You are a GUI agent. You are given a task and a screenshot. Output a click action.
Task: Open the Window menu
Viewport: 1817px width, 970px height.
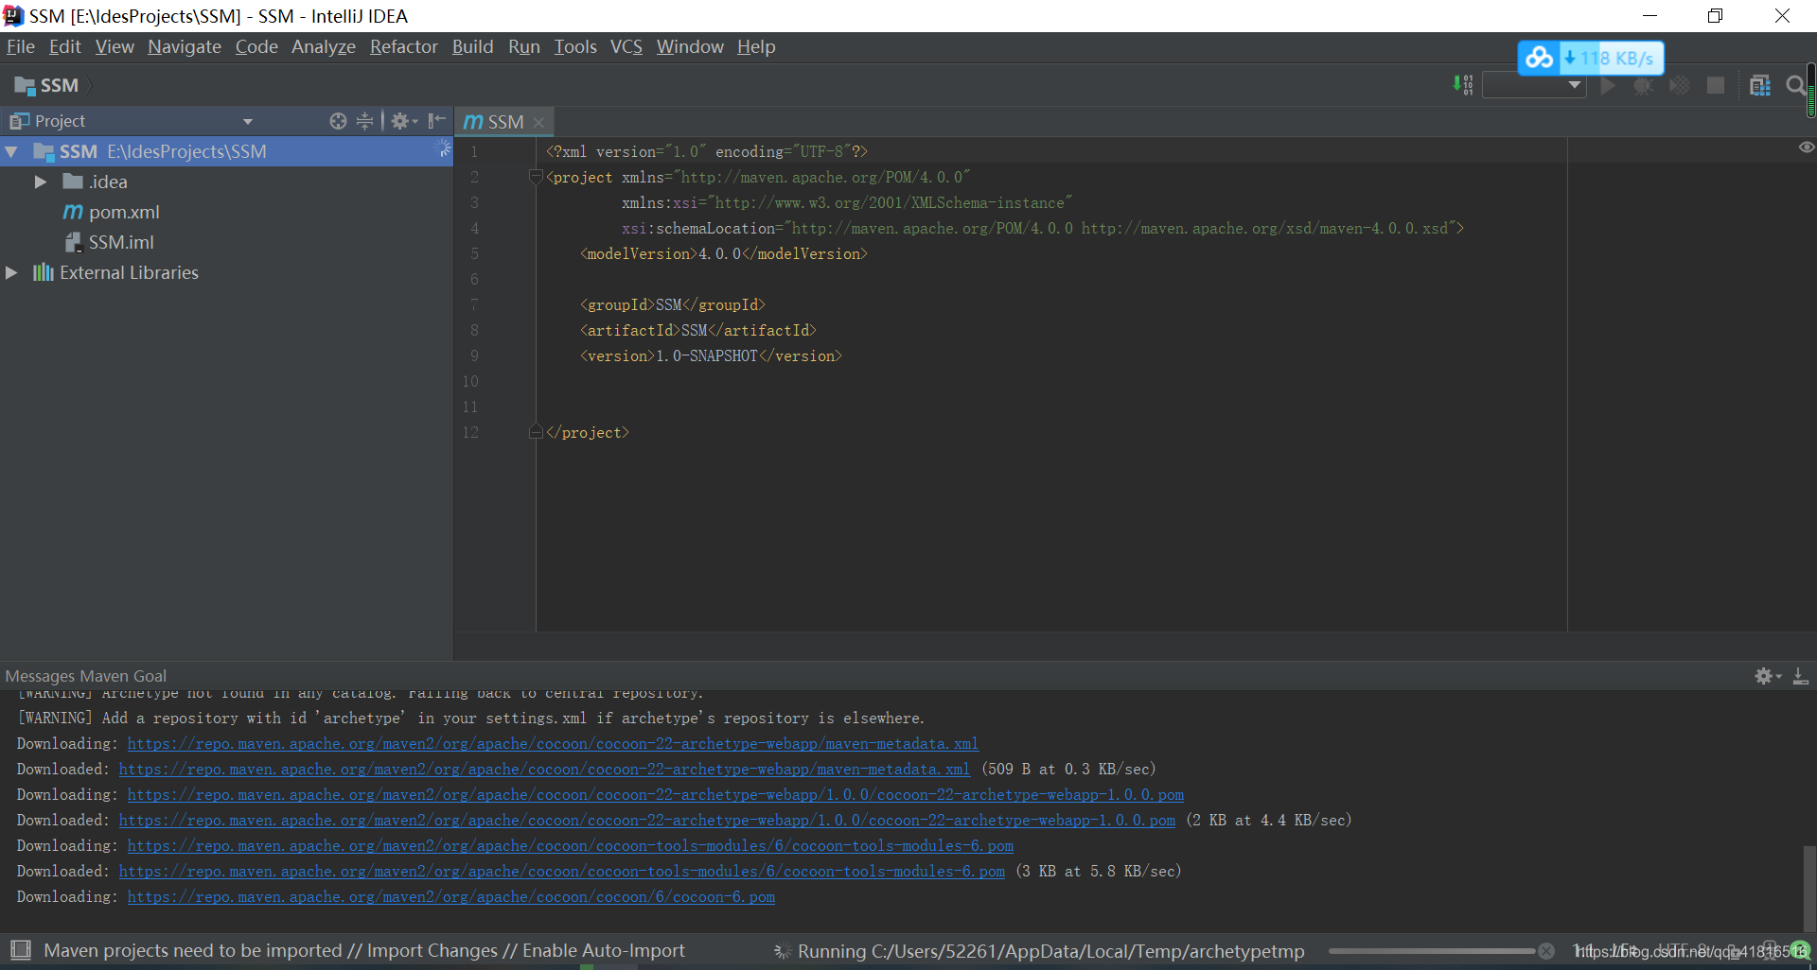pos(690,46)
